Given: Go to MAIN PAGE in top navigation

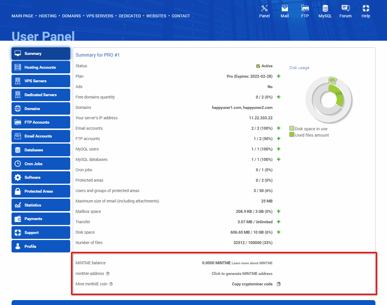Looking at the screenshot, I should coord(23,16).
